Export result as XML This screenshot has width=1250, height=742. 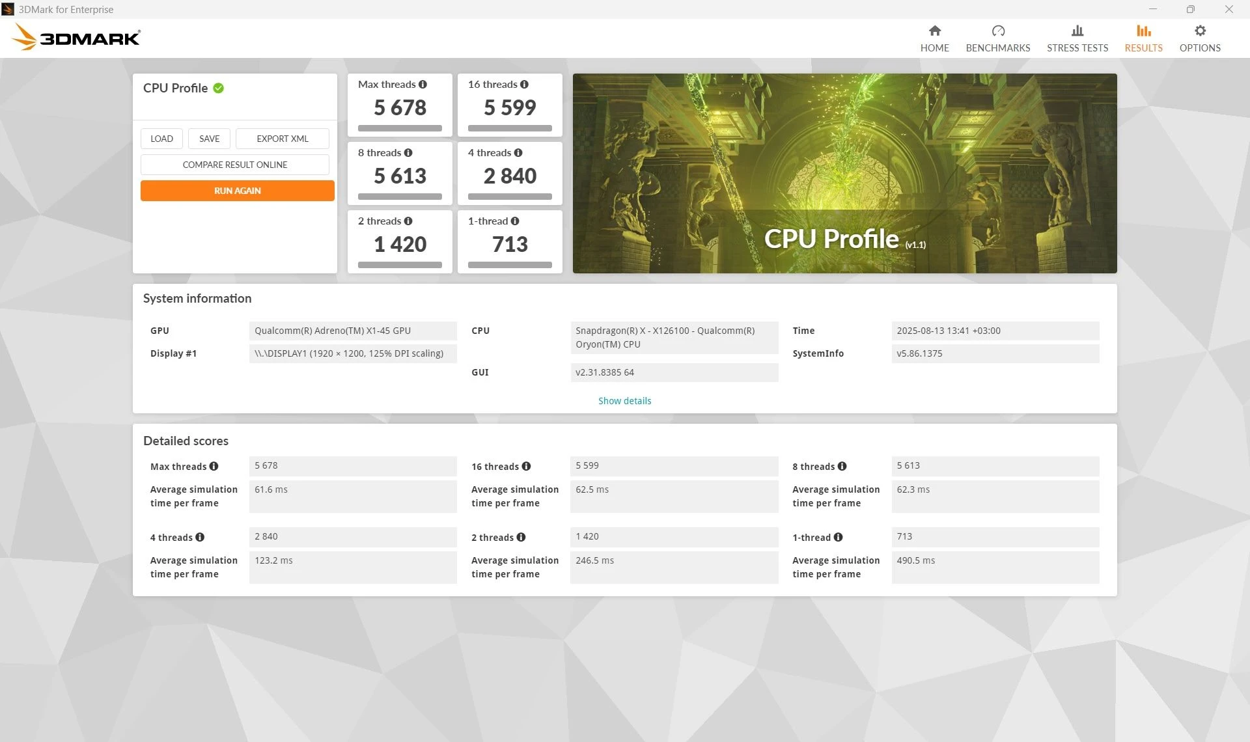pos(282,139)
